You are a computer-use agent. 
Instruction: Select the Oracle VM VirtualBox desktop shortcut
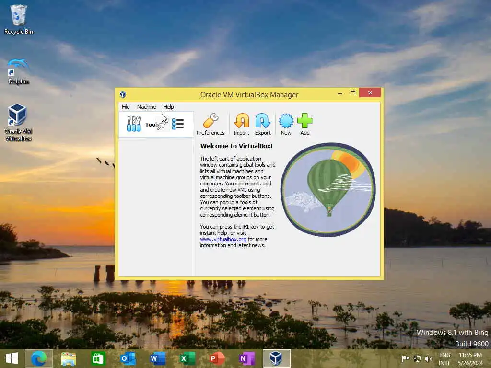(x=18, y=122)
